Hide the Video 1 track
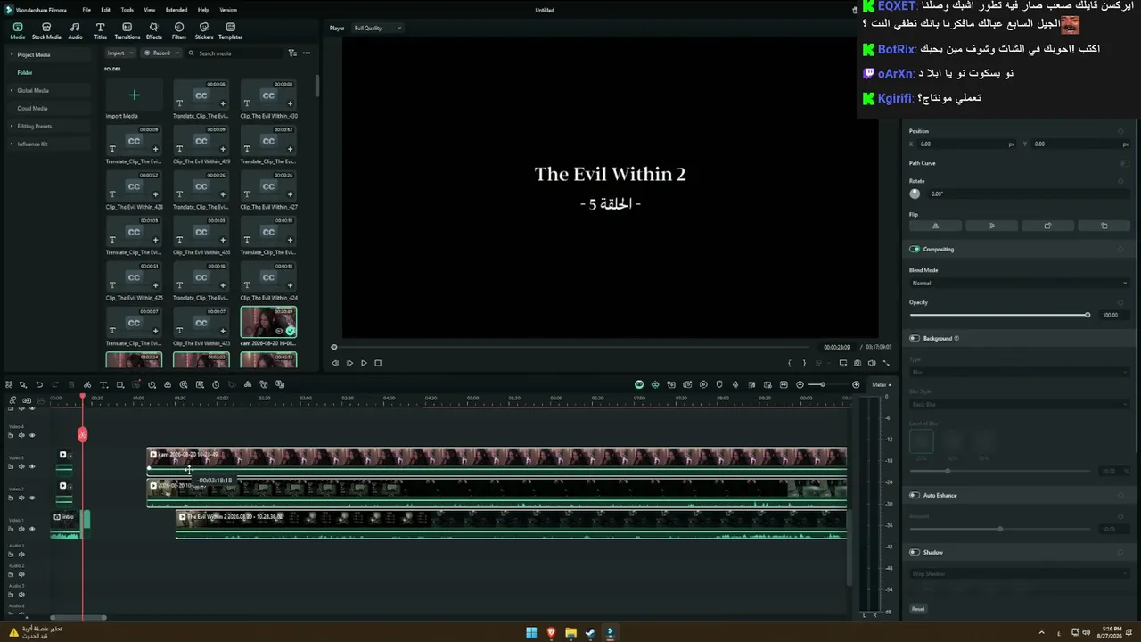Viewport: 1141px width, 642px height. pos(32,529)
